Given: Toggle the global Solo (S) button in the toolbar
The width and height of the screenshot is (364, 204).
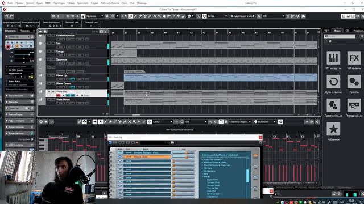Looking at the screenshot, I should point(58,16).
